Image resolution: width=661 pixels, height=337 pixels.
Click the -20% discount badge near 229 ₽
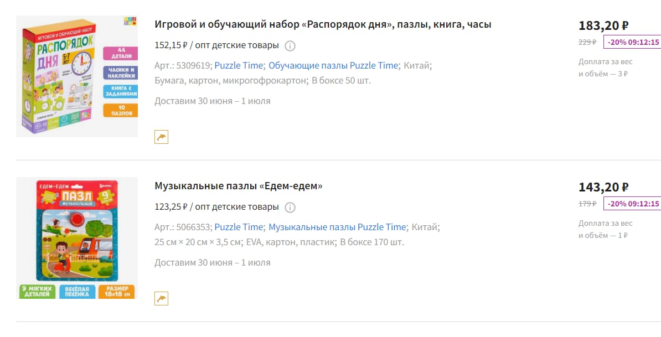pyautogui.click(x=632, y=42)
